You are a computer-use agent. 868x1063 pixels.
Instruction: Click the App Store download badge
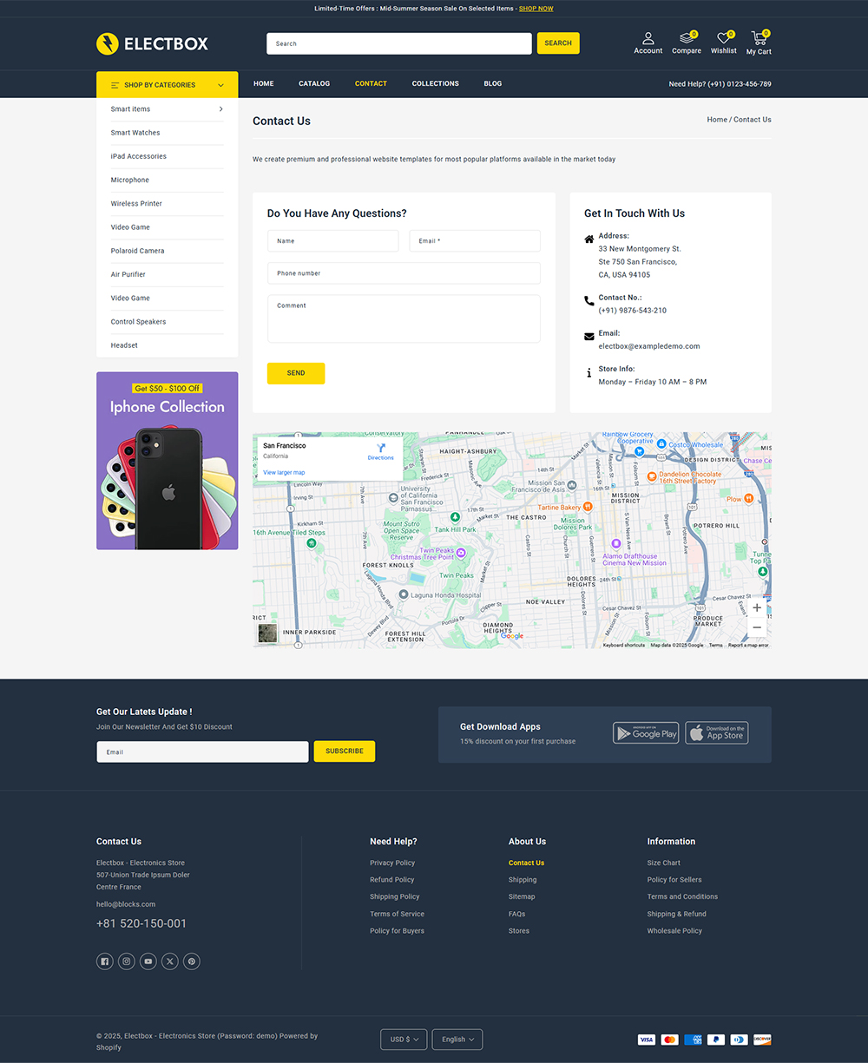(716, 732)
